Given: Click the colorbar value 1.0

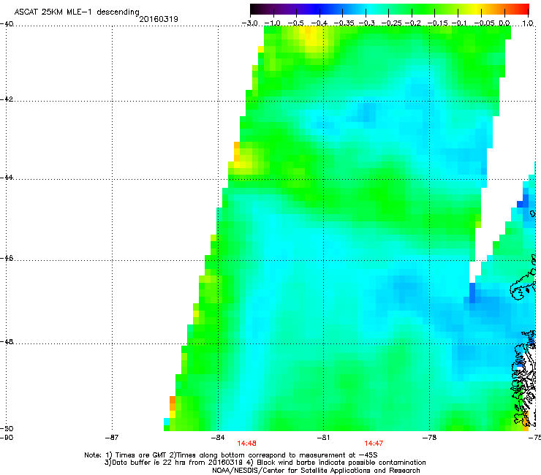Looking at the screenshot, I should click(x=528, y=23).
